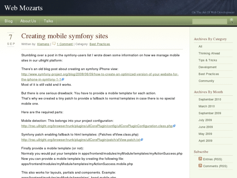Follow the sfView.patch.txt trac link
The height and width of the screenshot is (178, 237).
click(81, 140)
